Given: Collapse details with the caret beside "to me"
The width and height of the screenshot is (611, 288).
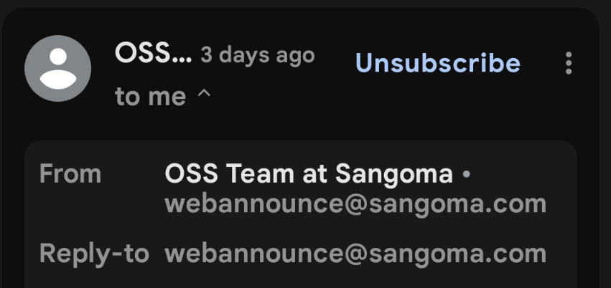Looking at the screenshot, I should pyautogui.click(x=204, y=95).
